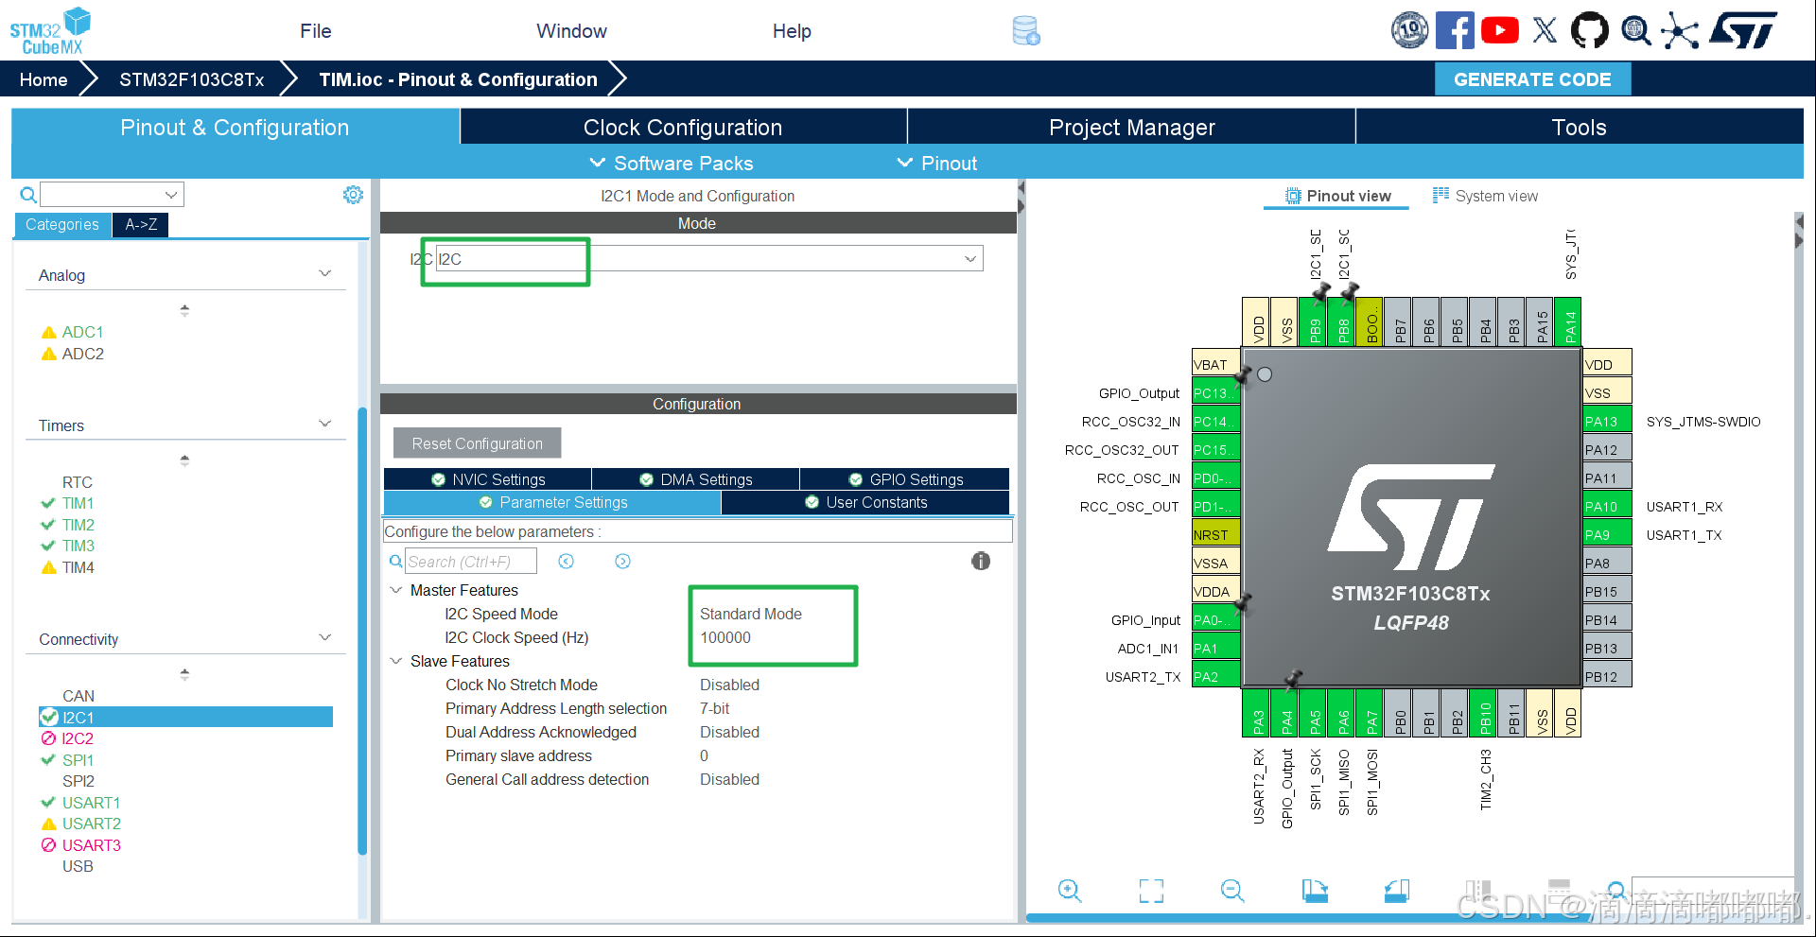Image resolution: width=1816 pixels, height=937 pixels.
Task: Open the GitHub icon
Action: pos(1589,30)
